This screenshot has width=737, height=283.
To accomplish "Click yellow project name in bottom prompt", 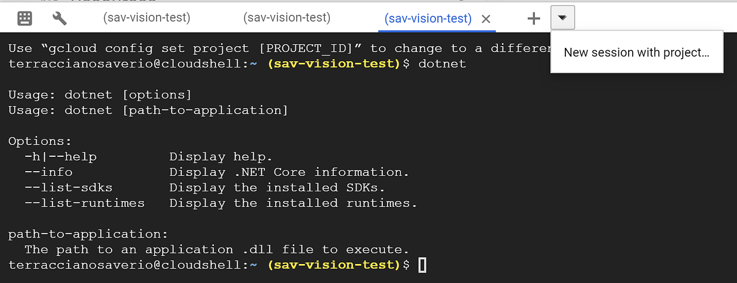I will click(x=333, y=265).
